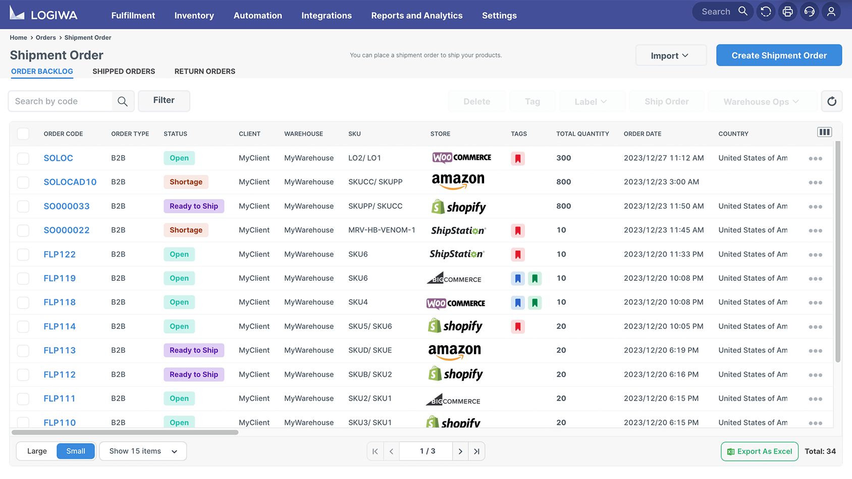Click the refresh icon in top navigation bar
Screen dimensions: 852x479
(x=766, y=12)
